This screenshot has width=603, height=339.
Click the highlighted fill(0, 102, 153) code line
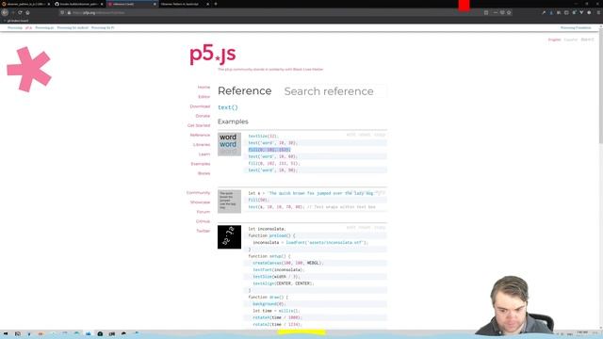(269, 150)
